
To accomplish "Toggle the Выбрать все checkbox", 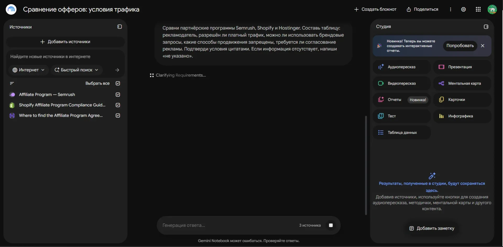I will [x=118, y=83].
